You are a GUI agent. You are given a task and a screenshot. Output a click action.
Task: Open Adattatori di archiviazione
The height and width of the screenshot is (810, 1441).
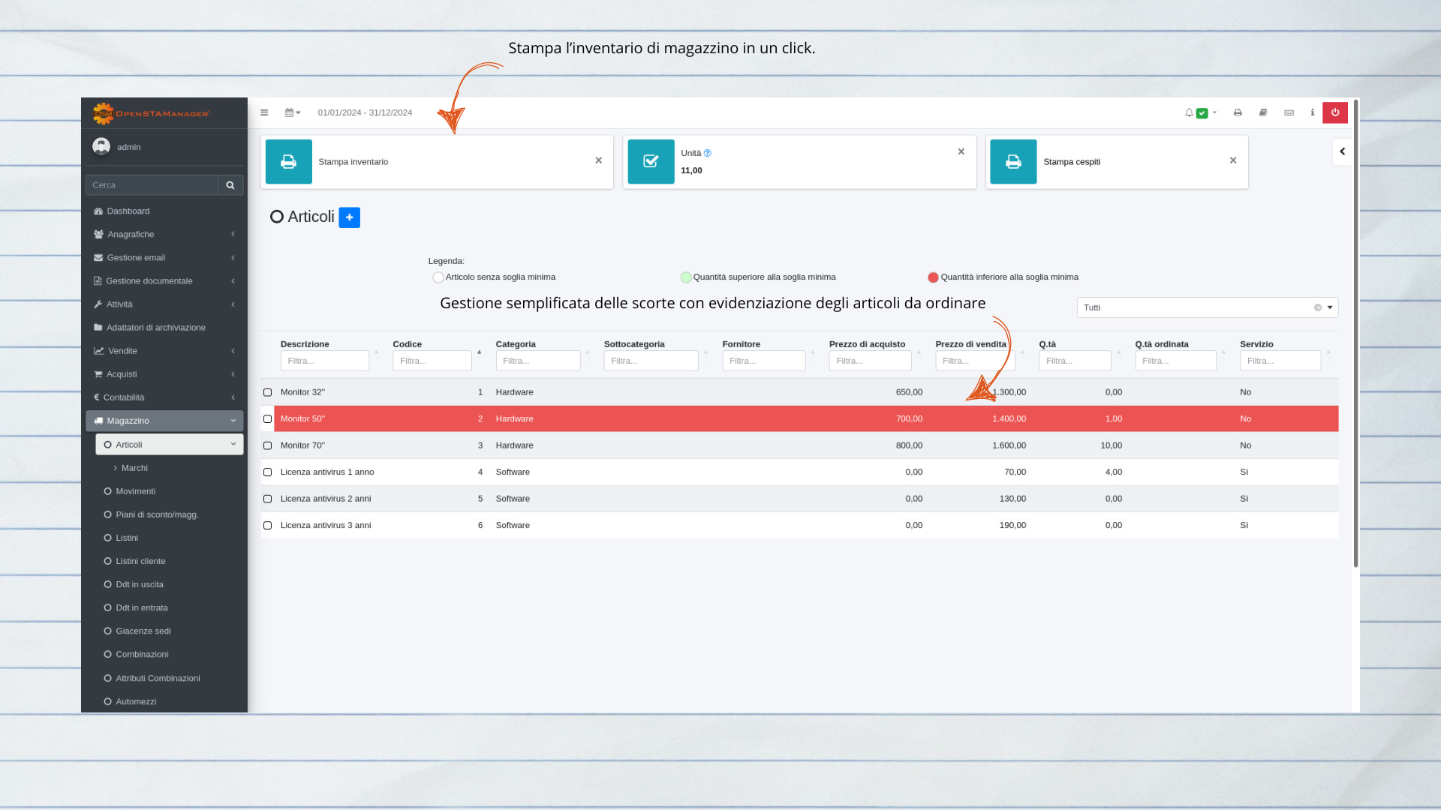pos(164,327)
